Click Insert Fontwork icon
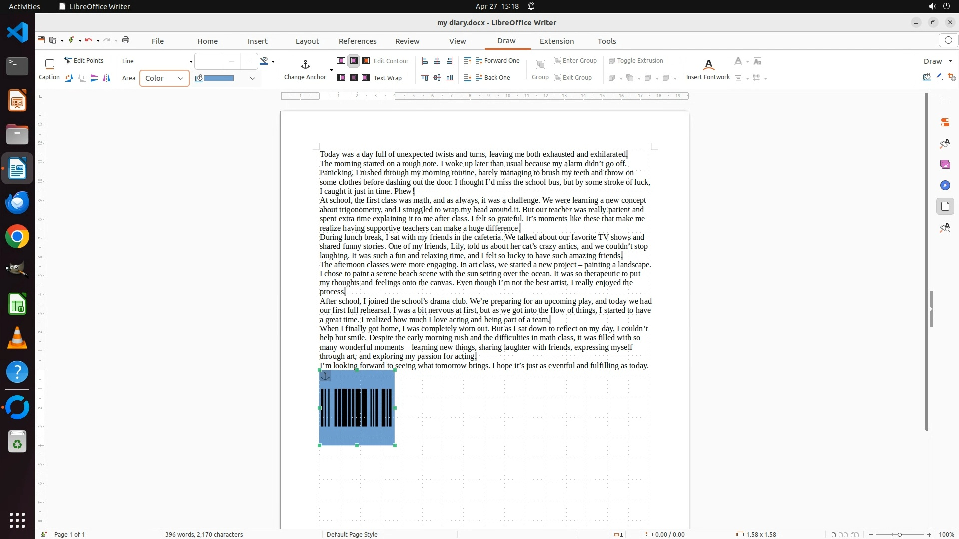Image resolution: width=959 pixels, height=539 pixels. click(708, 65)
